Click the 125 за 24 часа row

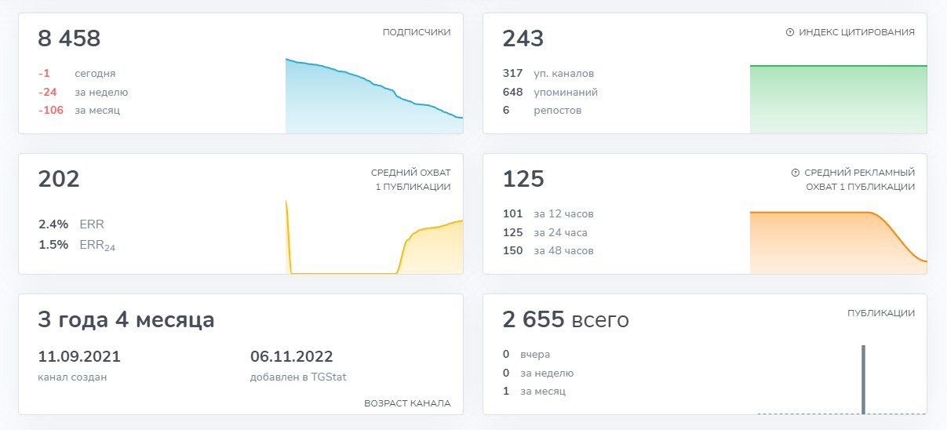point(545,232)
